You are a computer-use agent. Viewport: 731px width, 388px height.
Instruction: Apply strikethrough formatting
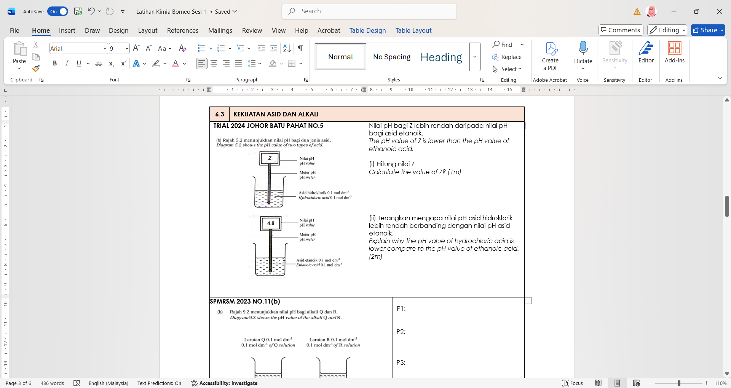click(99, 64)
